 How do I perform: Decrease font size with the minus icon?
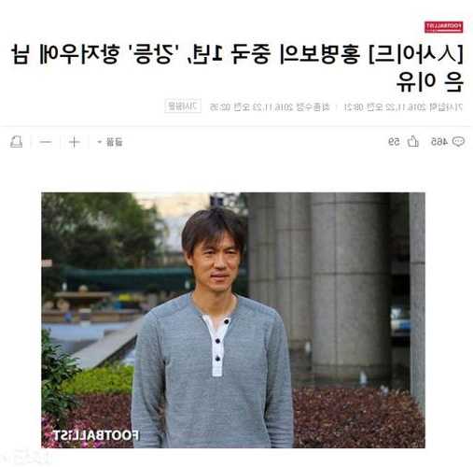click(46, 142)
